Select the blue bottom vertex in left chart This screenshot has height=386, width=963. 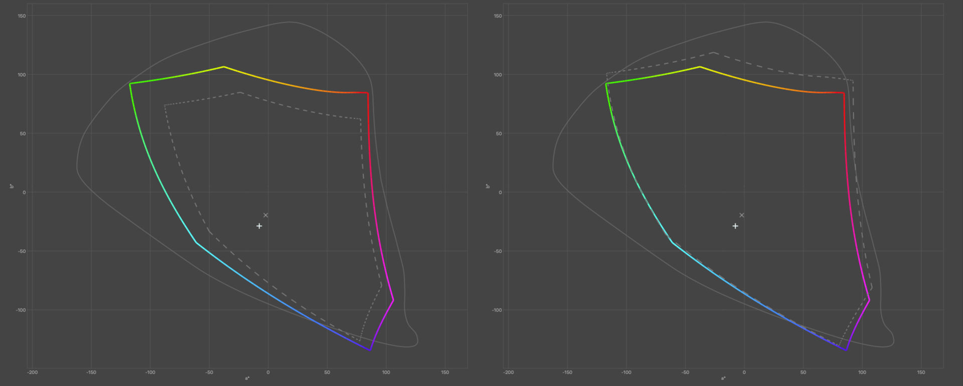pos(370,350)
